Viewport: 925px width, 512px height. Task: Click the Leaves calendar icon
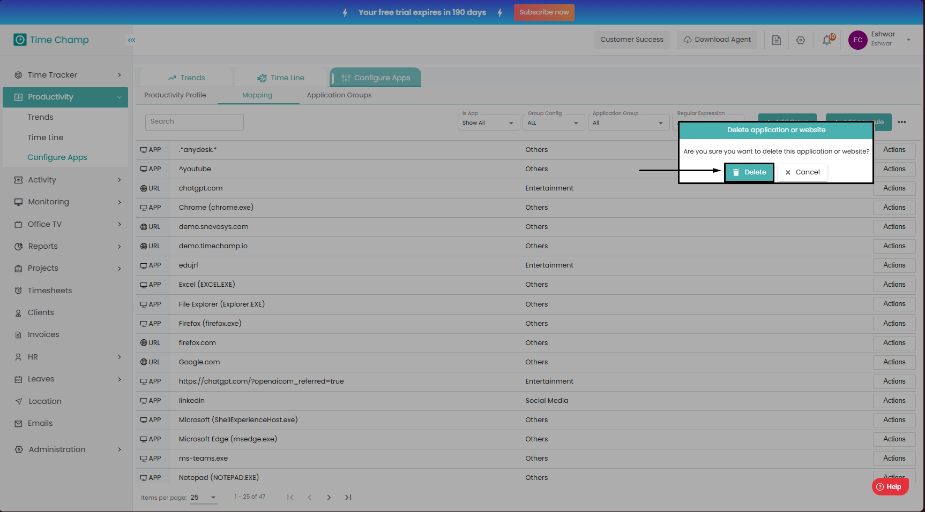(x=18, y=379)
